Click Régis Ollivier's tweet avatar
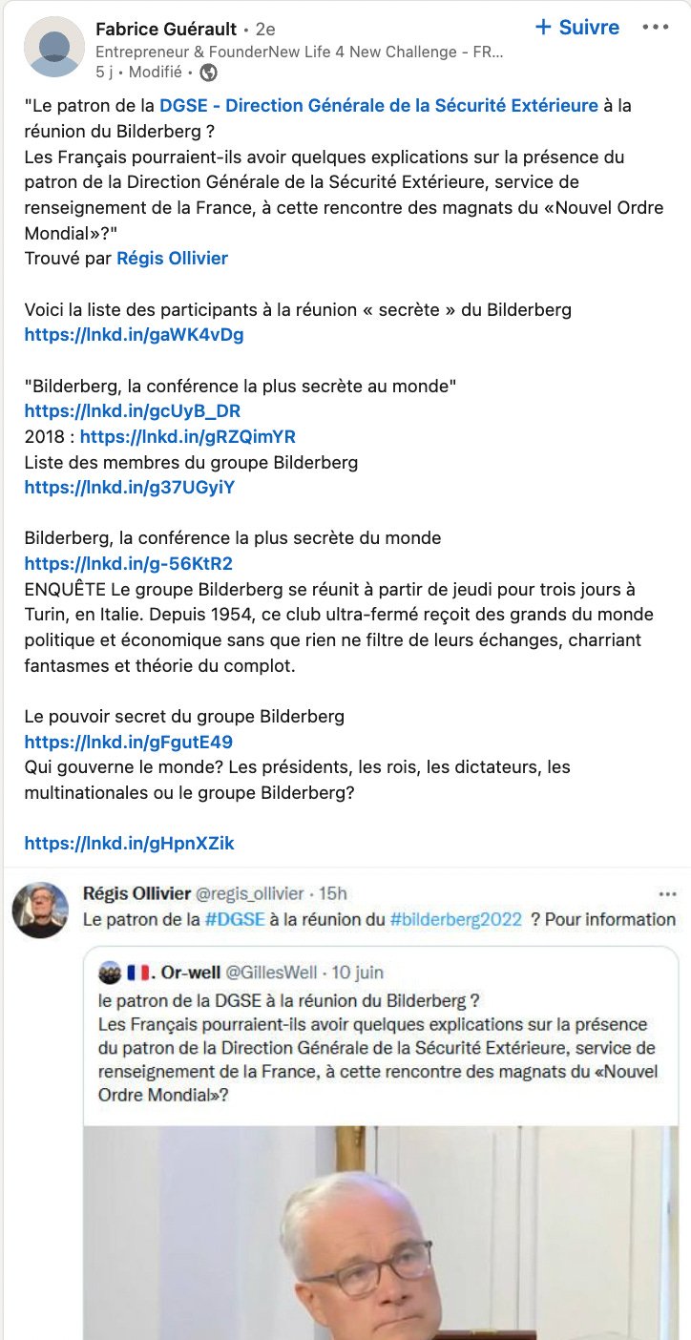This screenshot has height=1340, width=691. [x=40, y=910]
